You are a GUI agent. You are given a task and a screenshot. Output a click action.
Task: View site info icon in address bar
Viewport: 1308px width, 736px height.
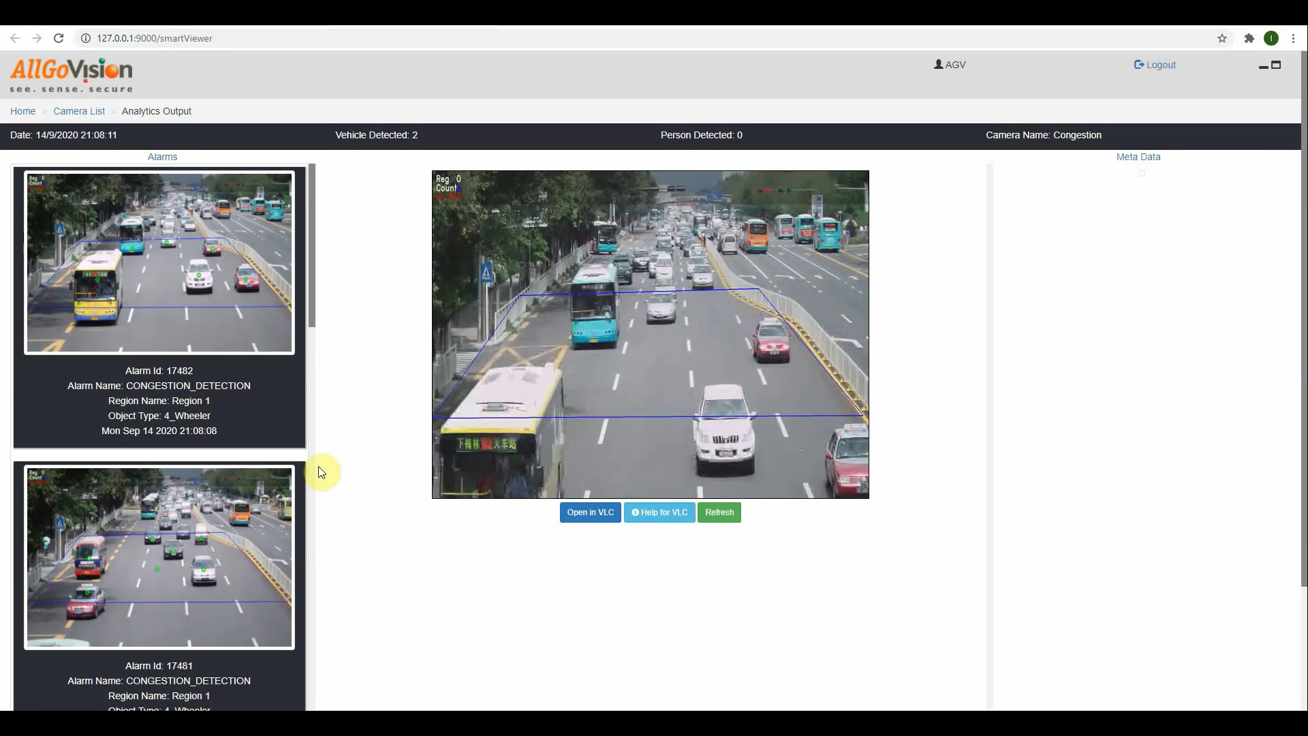[x=86, y=38]
